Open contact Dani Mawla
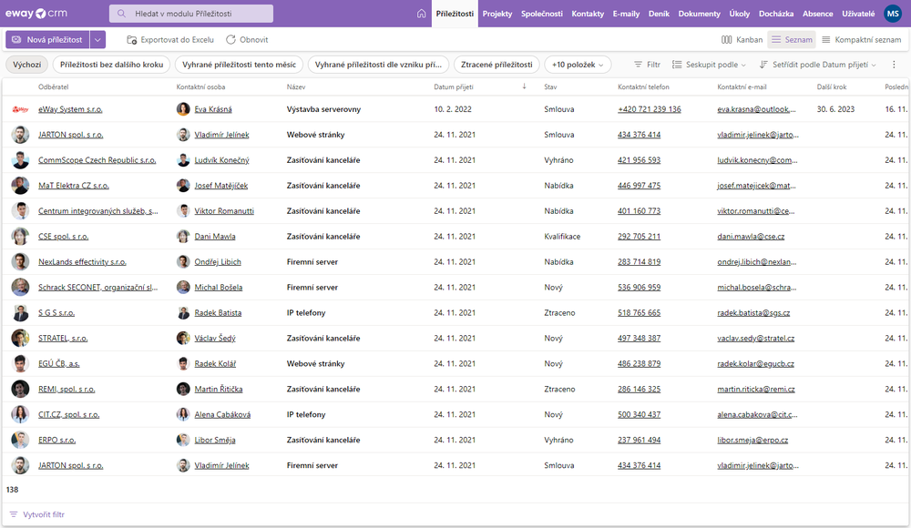The image size is (911, 528). pos(215,237)
